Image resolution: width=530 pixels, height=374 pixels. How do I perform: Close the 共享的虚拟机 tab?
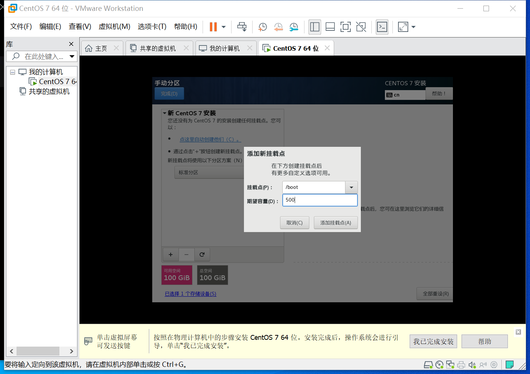(x=186, y=48)
